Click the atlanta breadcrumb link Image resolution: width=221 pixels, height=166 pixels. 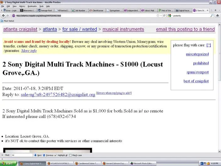pos(50,29)
